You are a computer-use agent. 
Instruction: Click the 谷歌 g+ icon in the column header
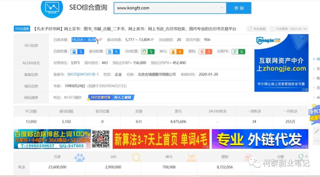pyautogui.click(x=303, y=157)
